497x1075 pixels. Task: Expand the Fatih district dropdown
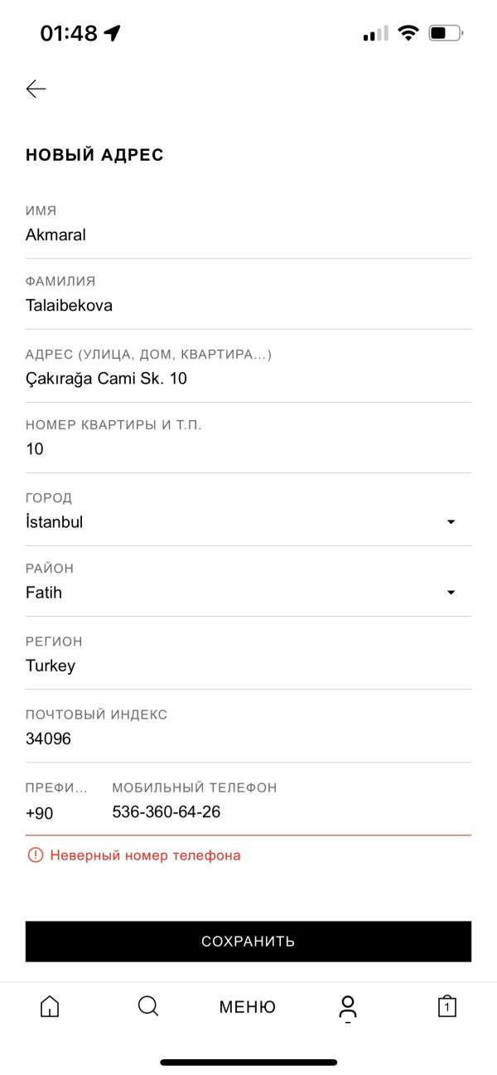coord(452,592)
